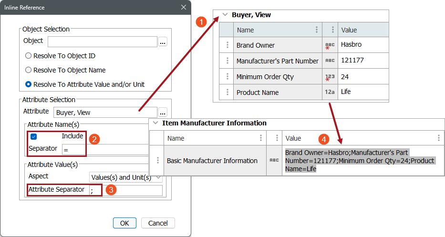Viewport: 445px width, 237px height.
Task: Select Resolve To Object Name option
Action: click(x=29, y=70)
